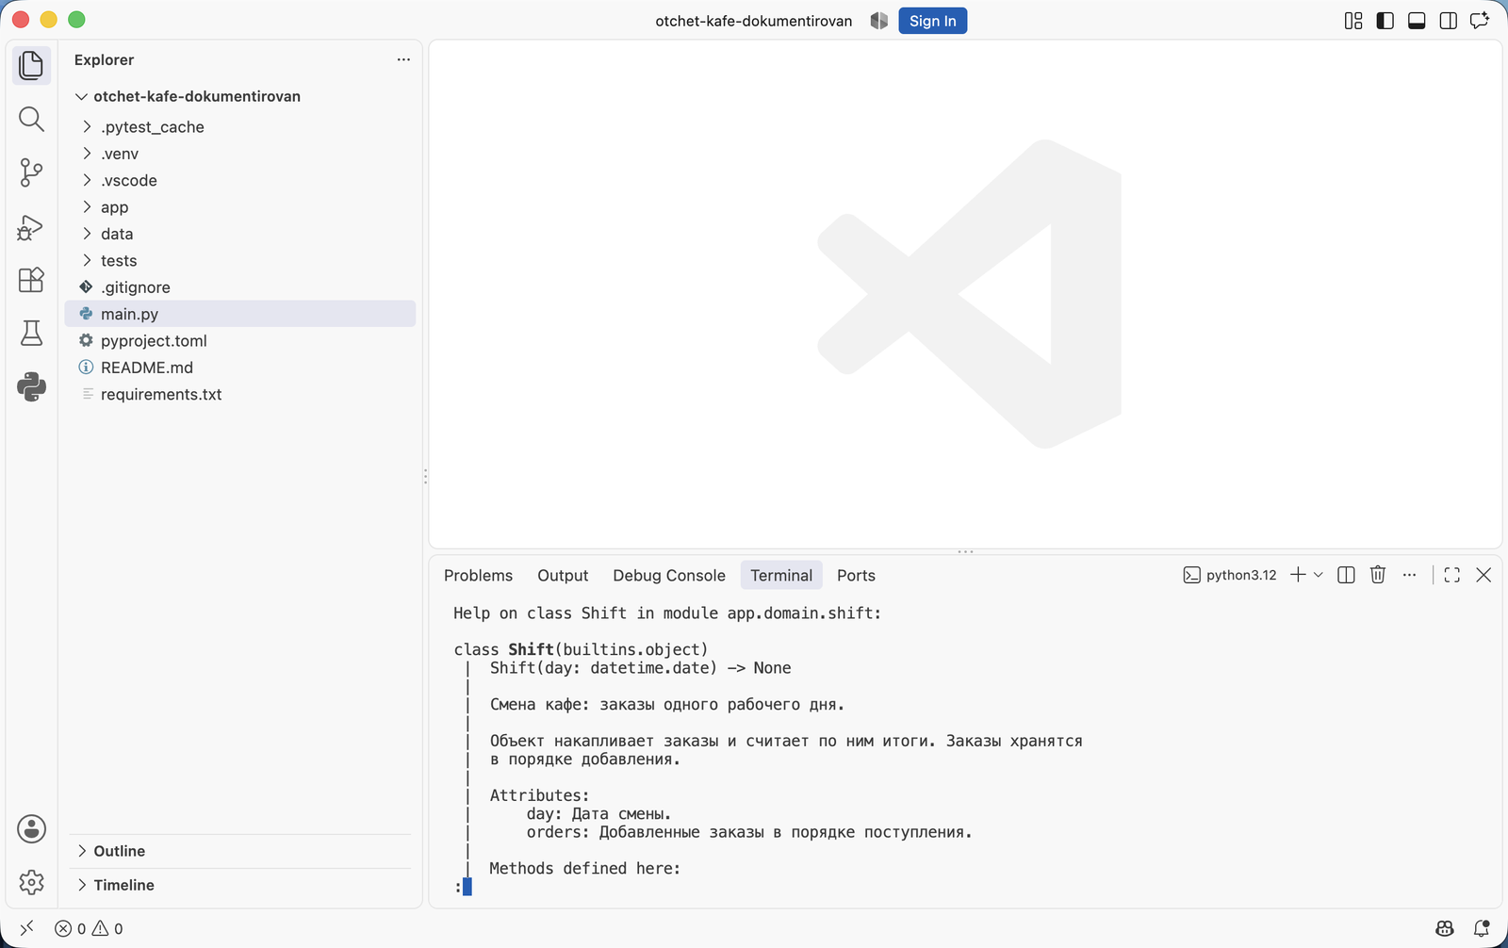Expand the app folder
1508x948 pixels.
pos(240,206)
